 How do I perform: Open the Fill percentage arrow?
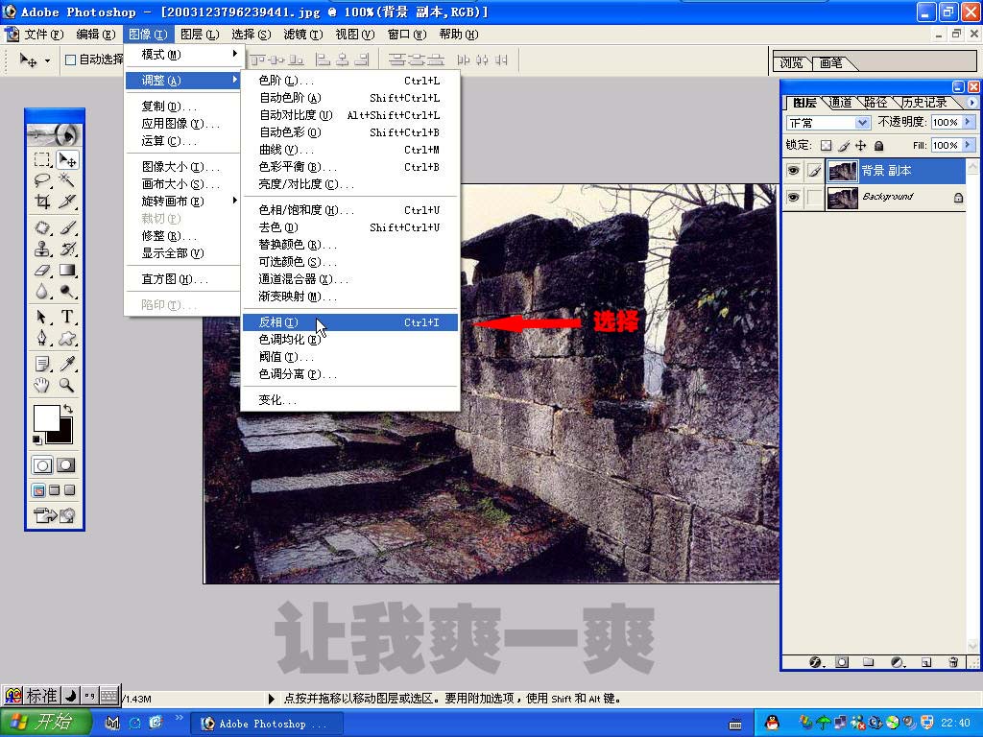click(968, 146)
